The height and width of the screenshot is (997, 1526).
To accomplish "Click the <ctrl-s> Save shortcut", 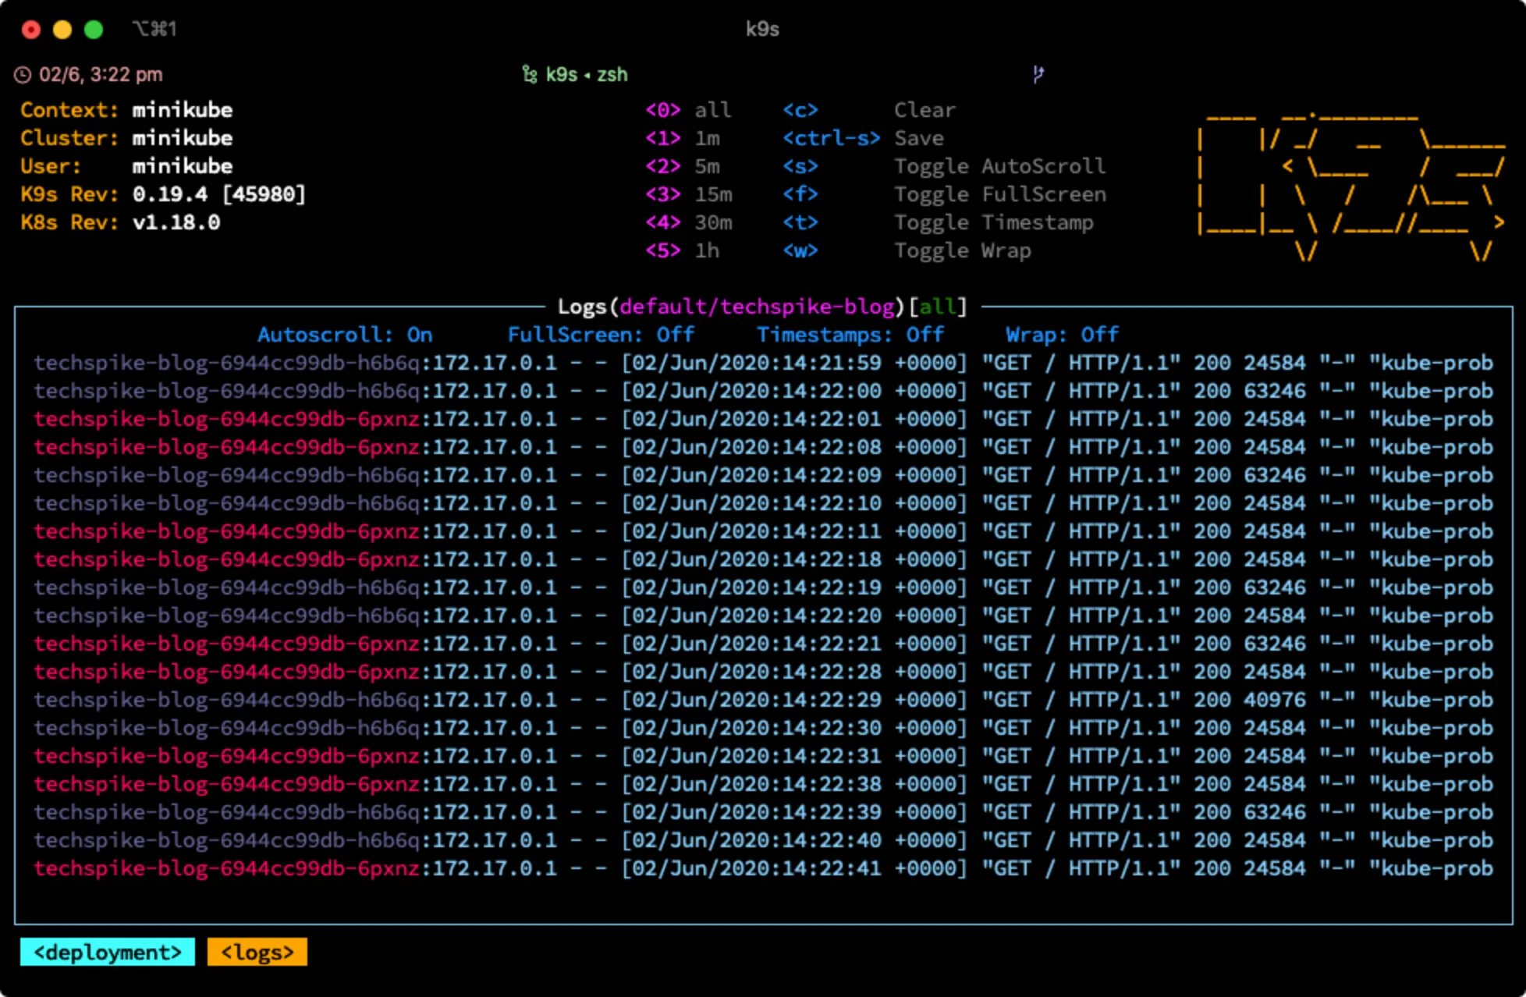I will click(863, 138).
